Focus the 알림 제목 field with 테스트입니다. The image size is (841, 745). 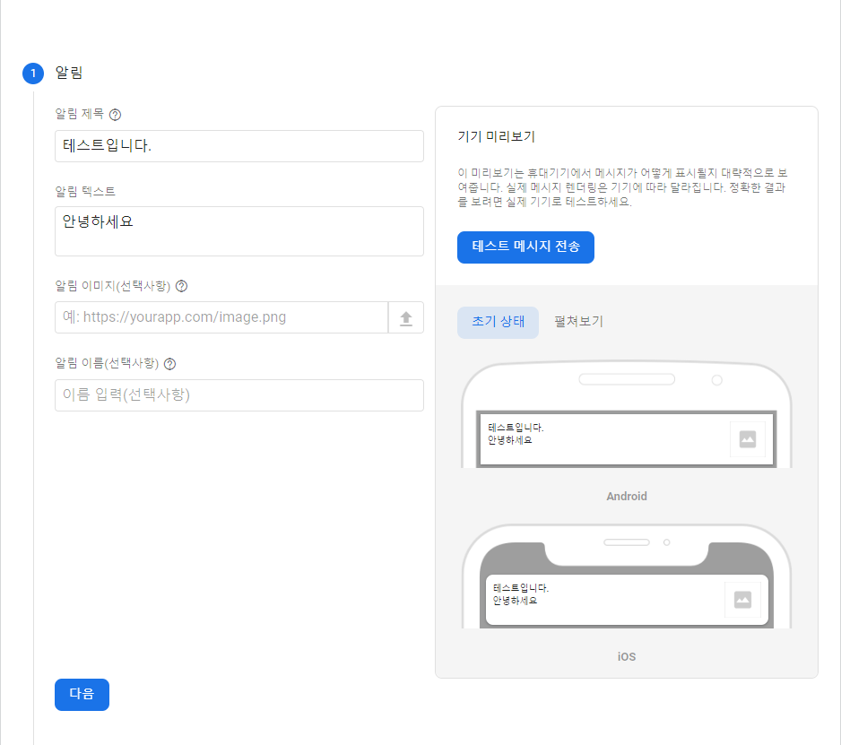[x=239, y=146]
